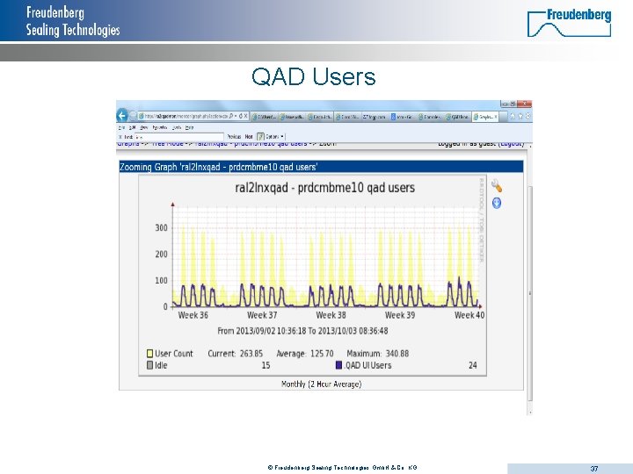Click the 'From 2013/09/02 10:36:18' date range text
The width and height of the screenshot is (633, 474).
[302, 331]
